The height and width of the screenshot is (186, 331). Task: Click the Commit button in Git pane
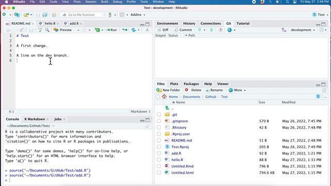[x=183, y=30]
